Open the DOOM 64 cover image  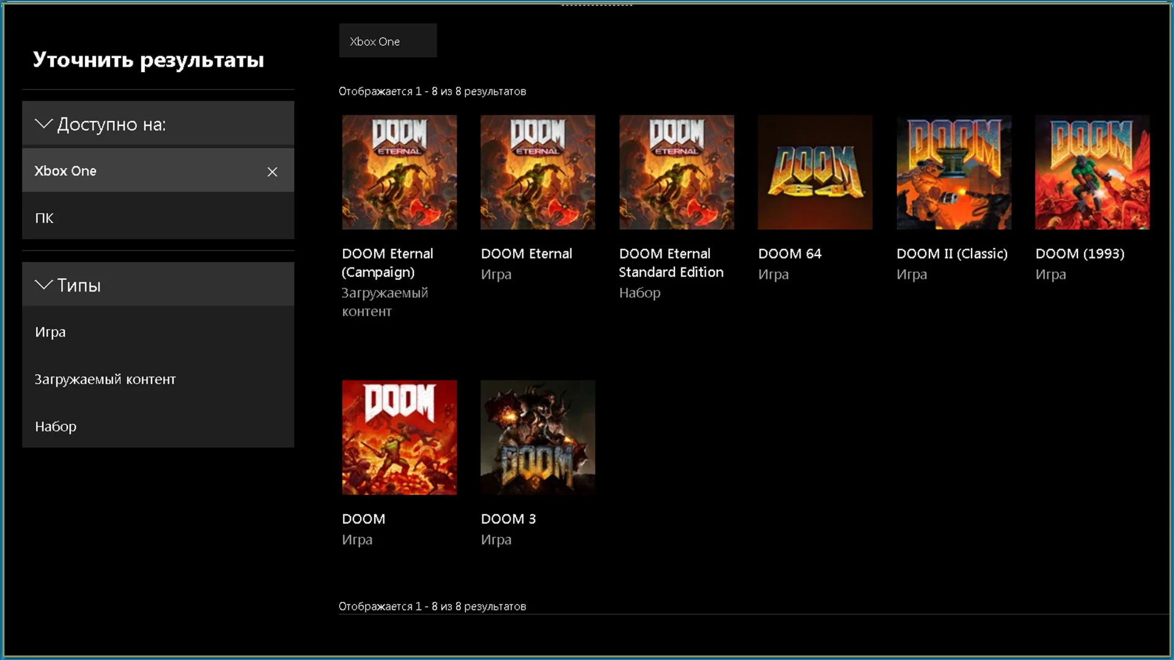(814, 172)
